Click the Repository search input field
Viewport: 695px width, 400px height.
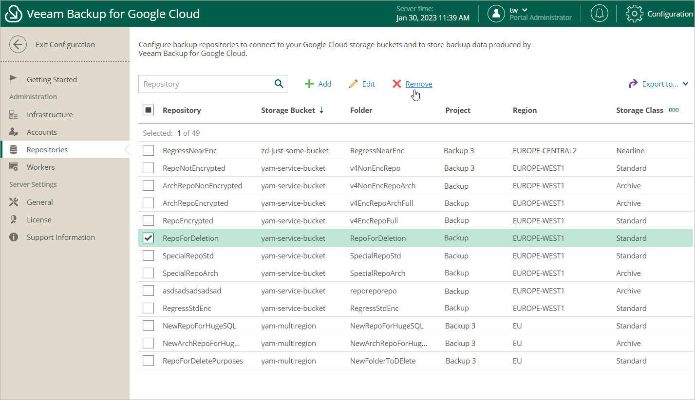[x=205, y=84]
